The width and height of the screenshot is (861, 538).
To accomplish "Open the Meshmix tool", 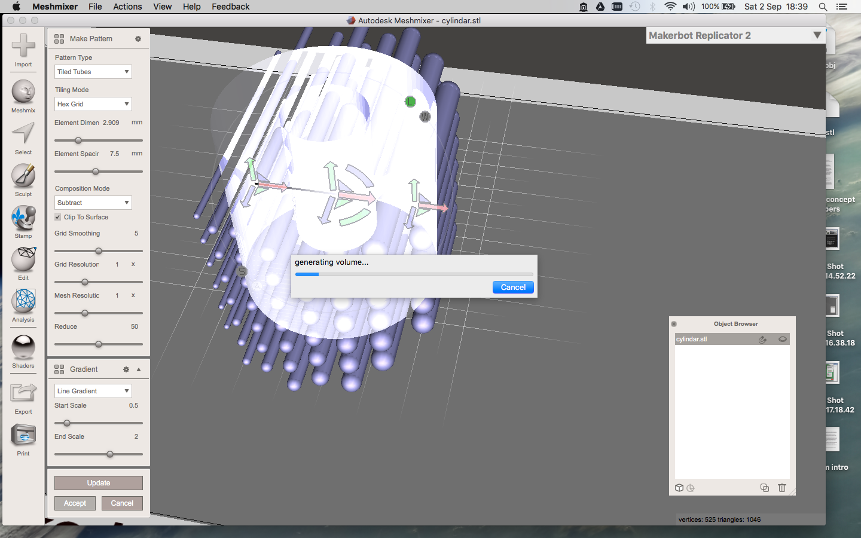I will [23, 96].
